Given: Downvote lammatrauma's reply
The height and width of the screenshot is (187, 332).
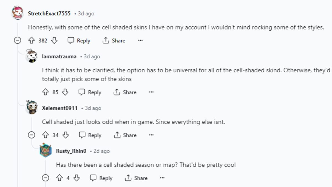Looking at the screenshot, I should pos(65,92).
